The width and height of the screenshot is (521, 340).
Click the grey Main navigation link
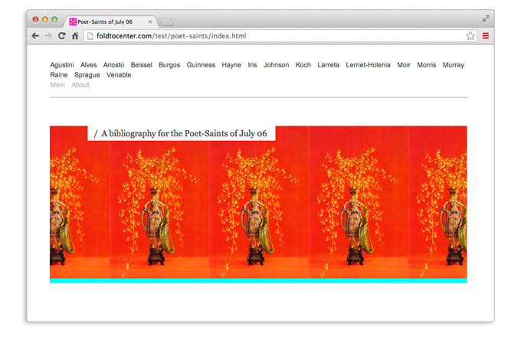57,85
